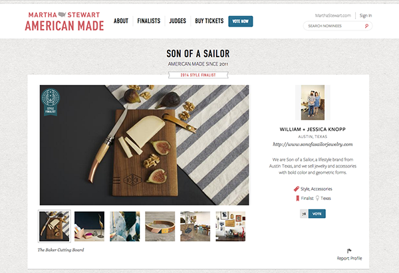
Task: Click the red bookmark icon beside Finalist
Action: pos(297,198)
